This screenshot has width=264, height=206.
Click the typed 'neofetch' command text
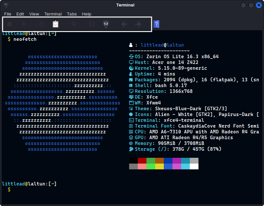(x=25, y=39)
